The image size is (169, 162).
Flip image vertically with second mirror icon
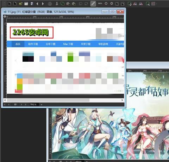141,4
